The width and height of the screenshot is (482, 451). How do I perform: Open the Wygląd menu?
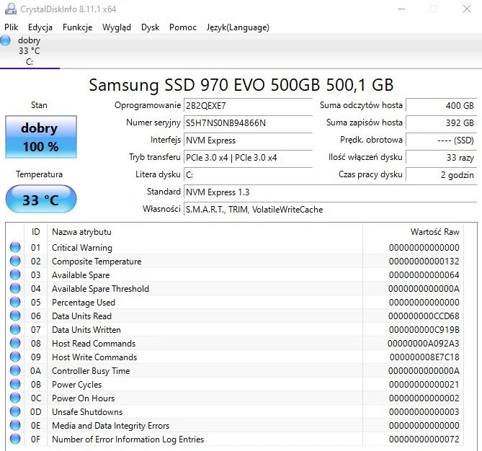117,27
